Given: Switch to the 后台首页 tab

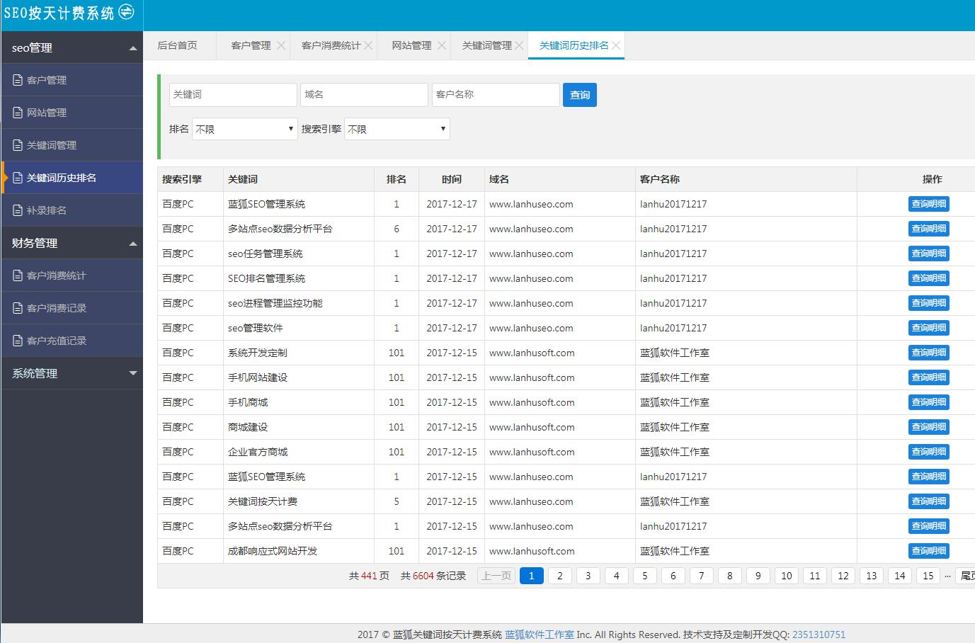Looking at the screenshot, I should [177, 45].
